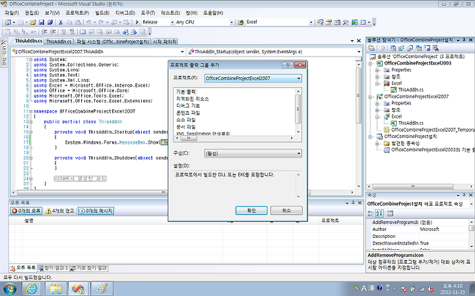The image size is (475, 296).
Task: Open the 빌드(B) menu
Action: click(x=102, y=13)
